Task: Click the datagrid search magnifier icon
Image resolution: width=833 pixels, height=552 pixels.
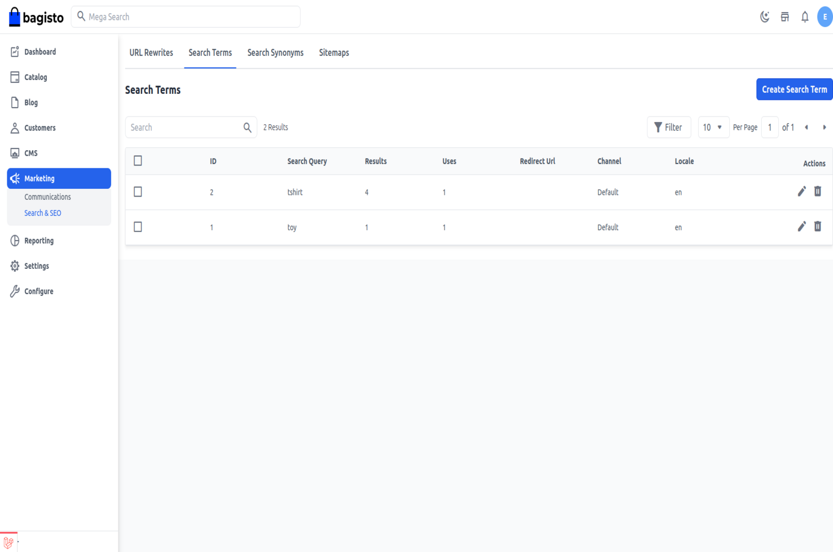Action: [x=247, y=128]
